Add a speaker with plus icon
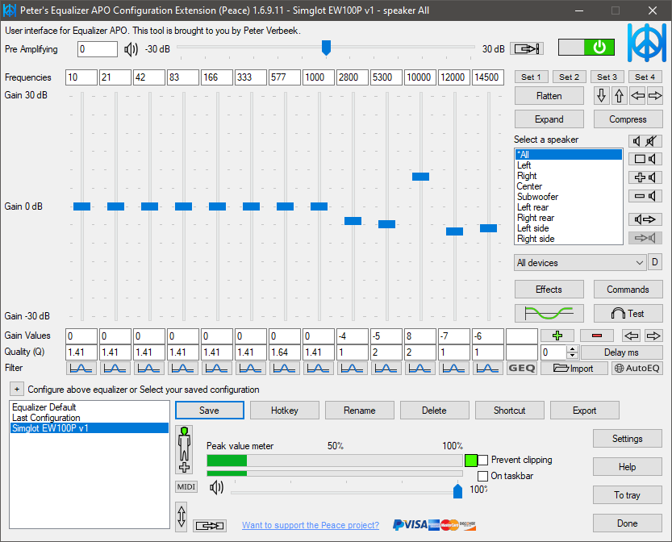The height and width of the screenshot is (542, 672). coord(645,177)
